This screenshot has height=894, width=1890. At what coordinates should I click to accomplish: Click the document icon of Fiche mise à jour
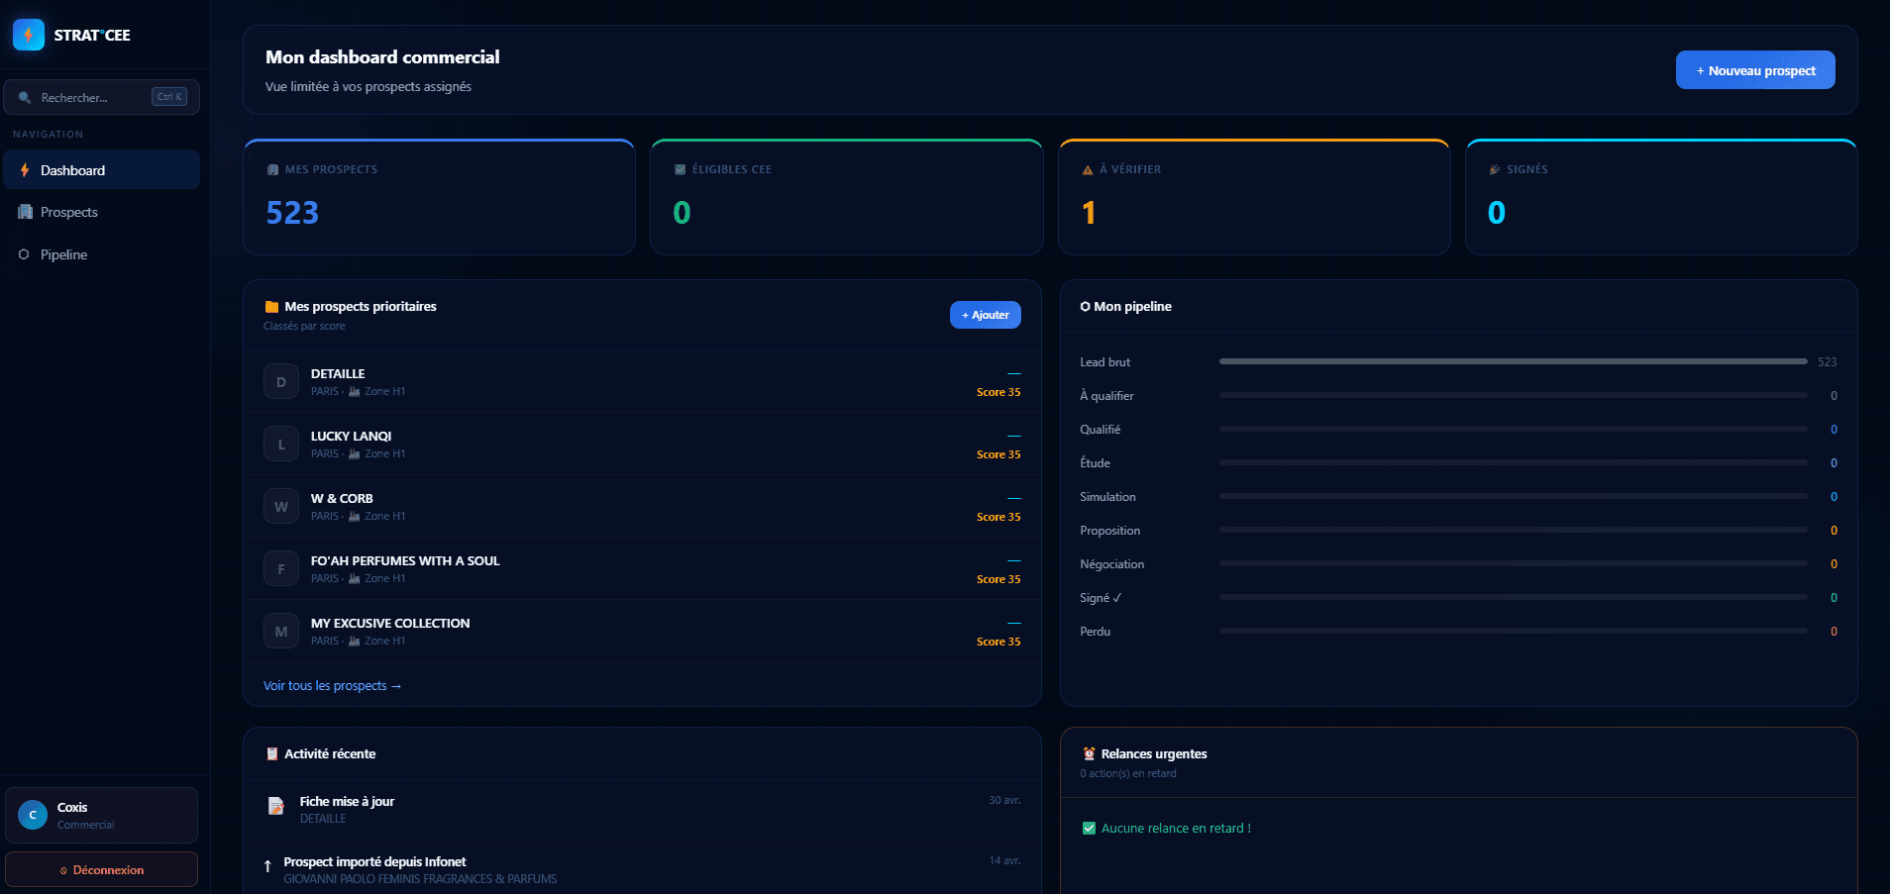tap(276, 806)
